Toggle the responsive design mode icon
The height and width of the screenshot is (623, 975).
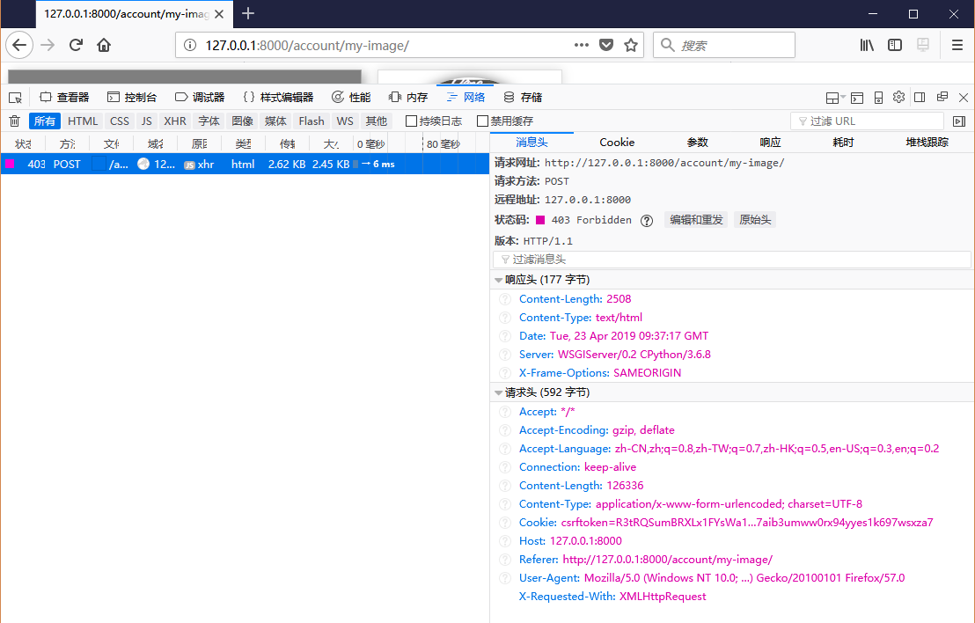click(x=877, y=98)
